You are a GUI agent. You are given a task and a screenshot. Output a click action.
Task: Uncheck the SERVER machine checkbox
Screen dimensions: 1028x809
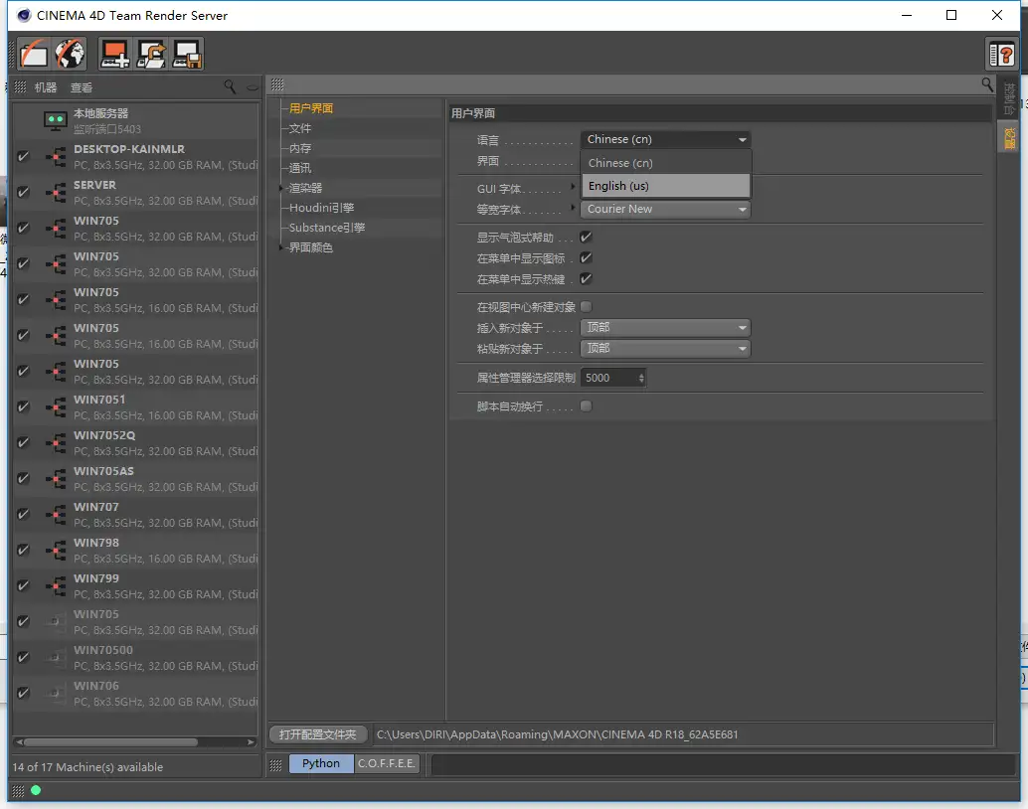(23, 193)
